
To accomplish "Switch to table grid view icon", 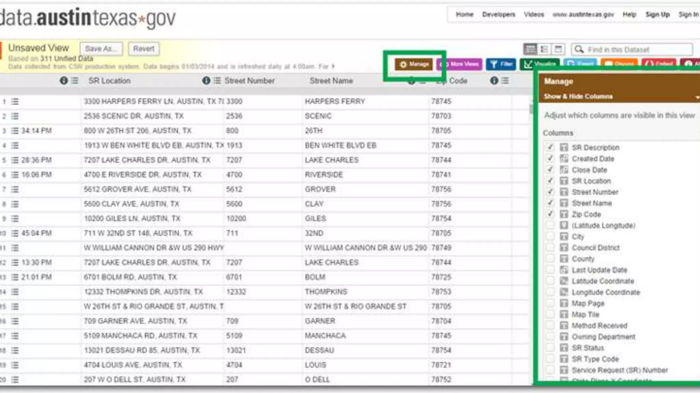I will click(x=530, y=49).
